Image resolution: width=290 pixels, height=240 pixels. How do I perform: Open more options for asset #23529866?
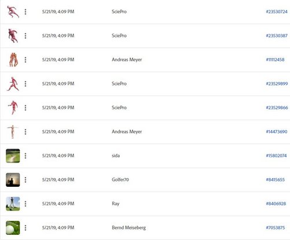pos(25,108)
